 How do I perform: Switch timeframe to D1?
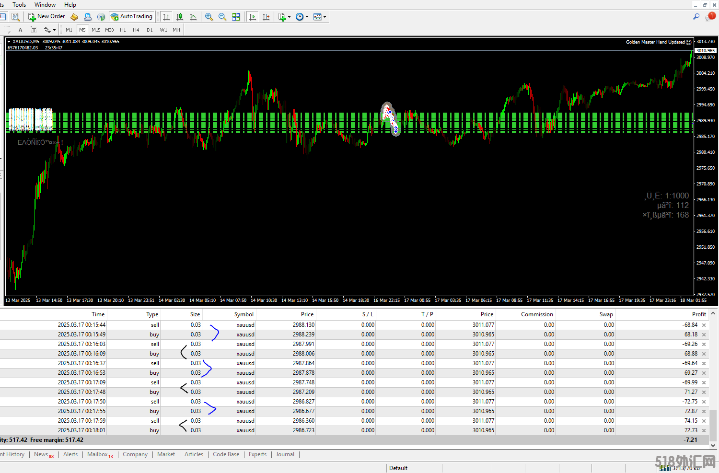tap(150, 30)
